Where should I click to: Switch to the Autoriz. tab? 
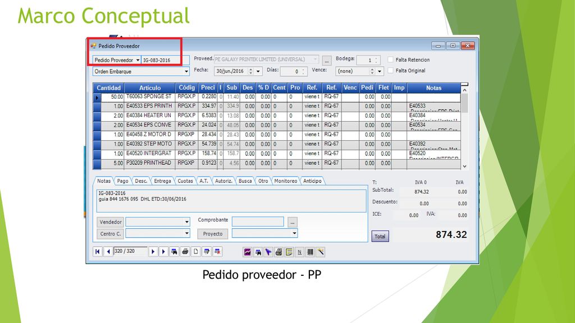[223, 181]
